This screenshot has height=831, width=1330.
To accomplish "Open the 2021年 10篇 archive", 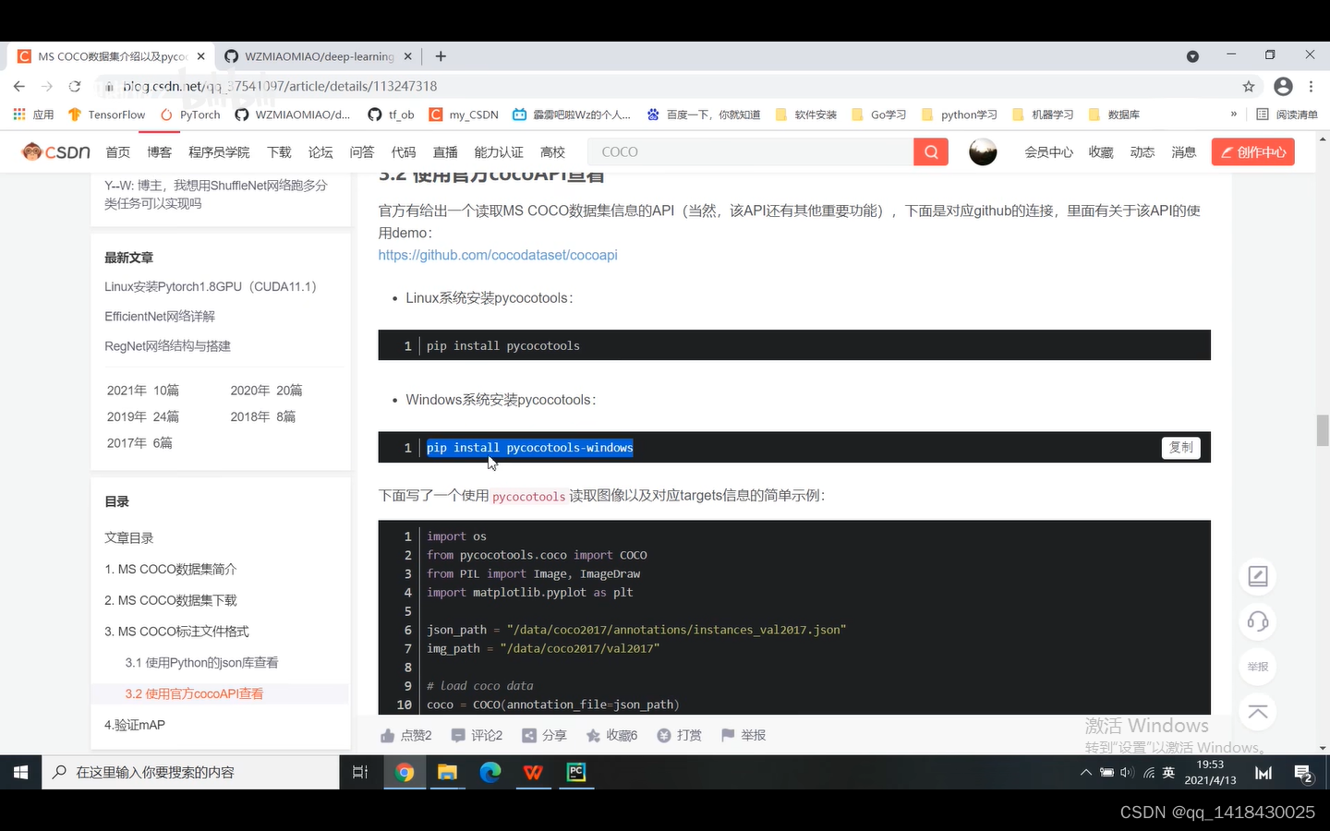I will pyautogui.click(x=143, y=391).
